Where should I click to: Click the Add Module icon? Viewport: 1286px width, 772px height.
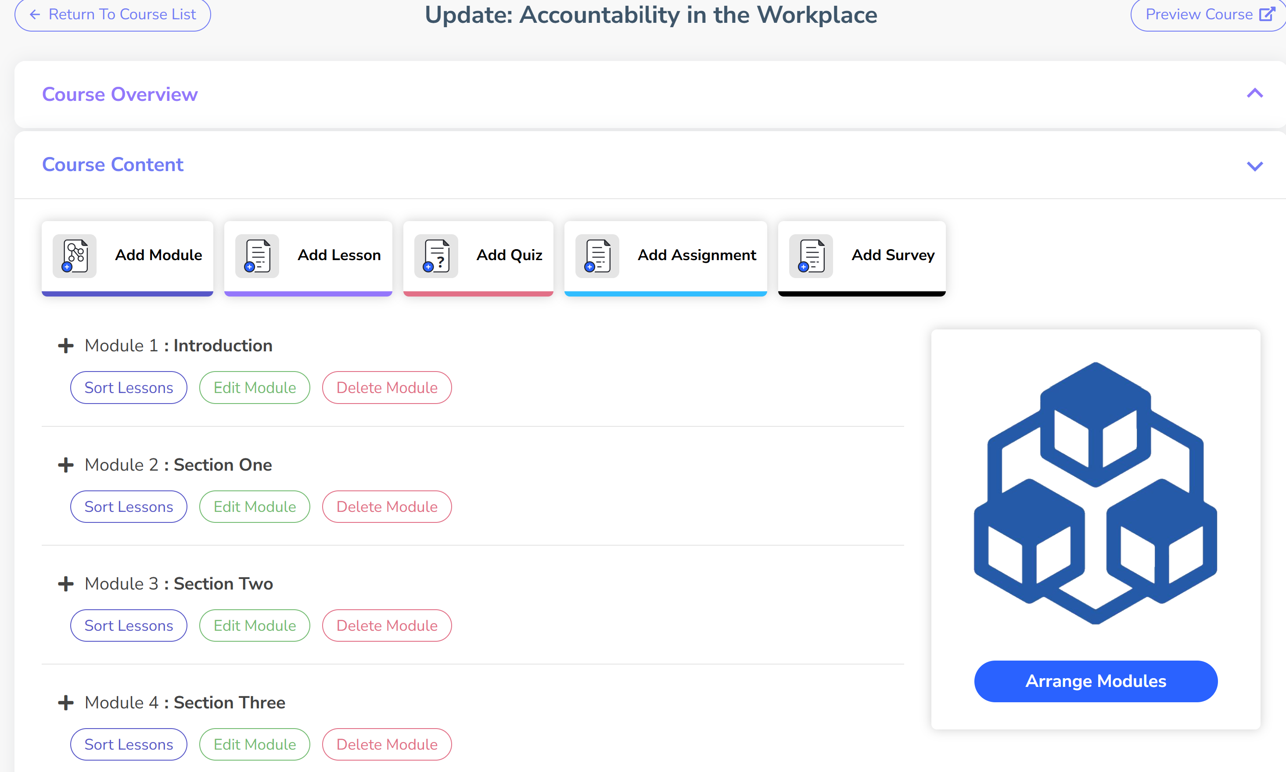75,255
